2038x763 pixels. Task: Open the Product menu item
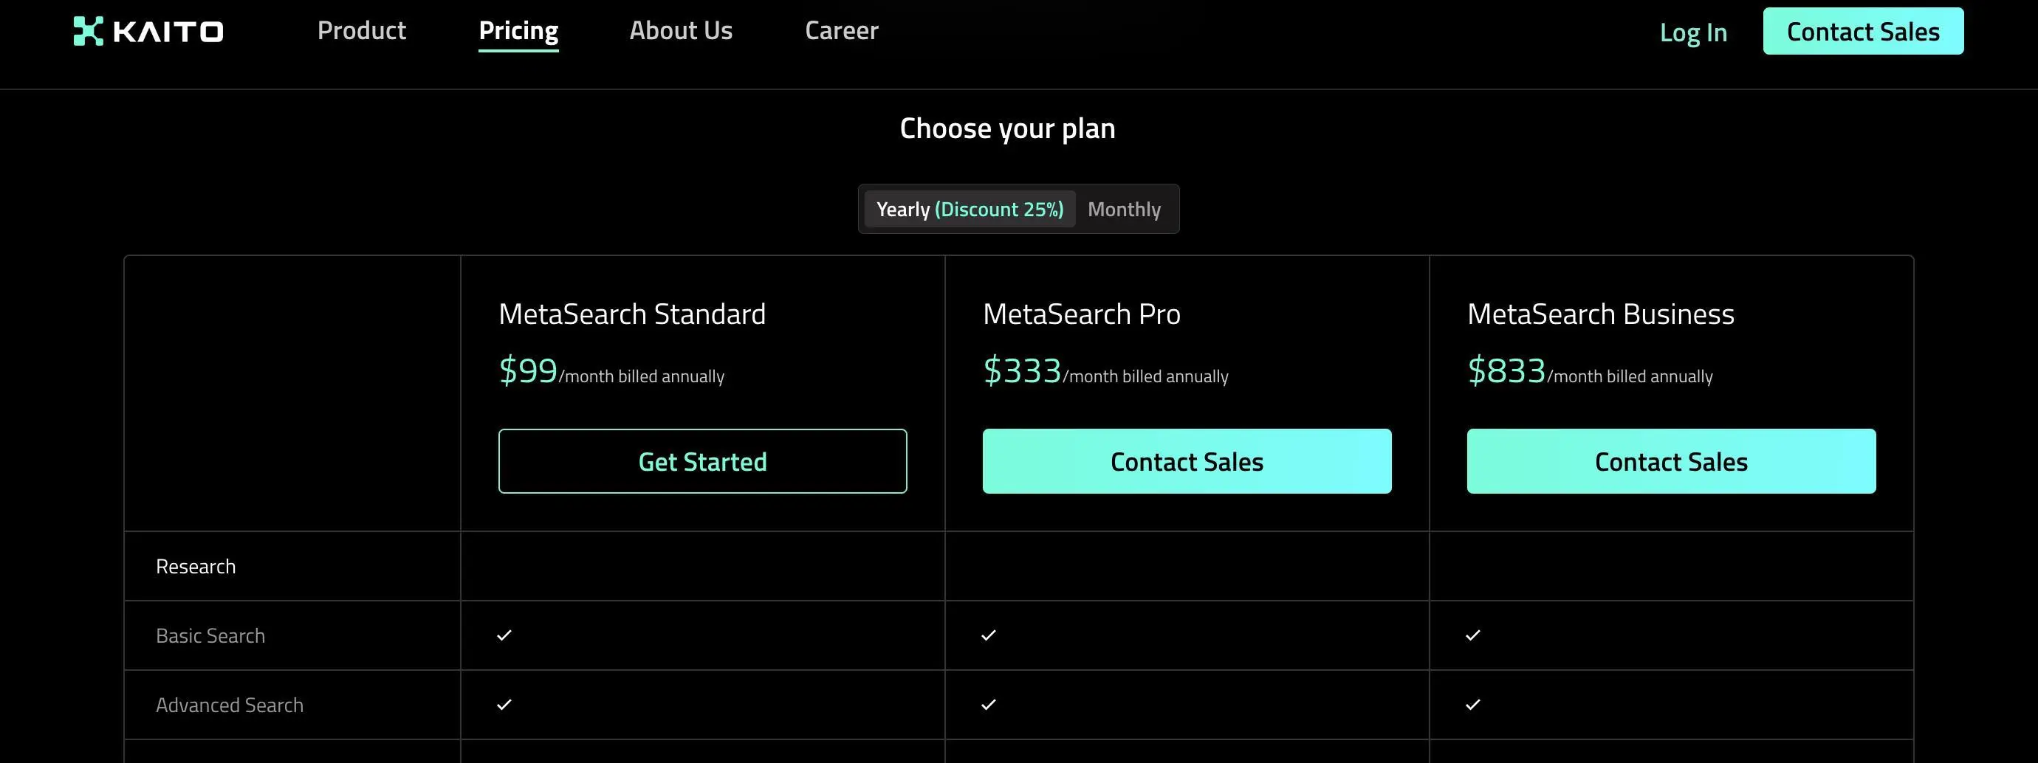362,31
